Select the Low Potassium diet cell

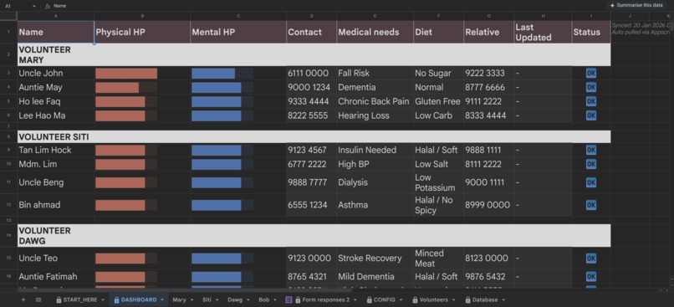tap(438, 182)
